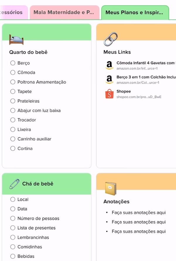Select the Meus Planos e Inspirações tab
The width and height of the screenshot is (176, 261).
click(134, 12)
